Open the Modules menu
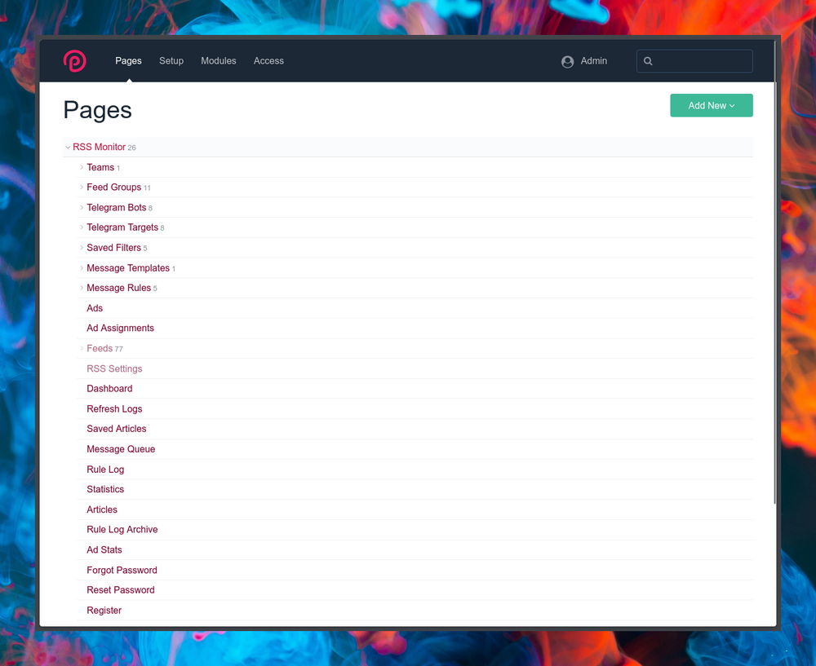This screenshot has width=816, height=666. 219,61
